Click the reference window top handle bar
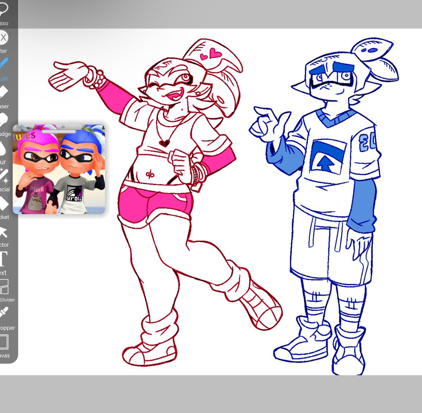Viewport: 422px width, 413px height. (x=59, y=131)
